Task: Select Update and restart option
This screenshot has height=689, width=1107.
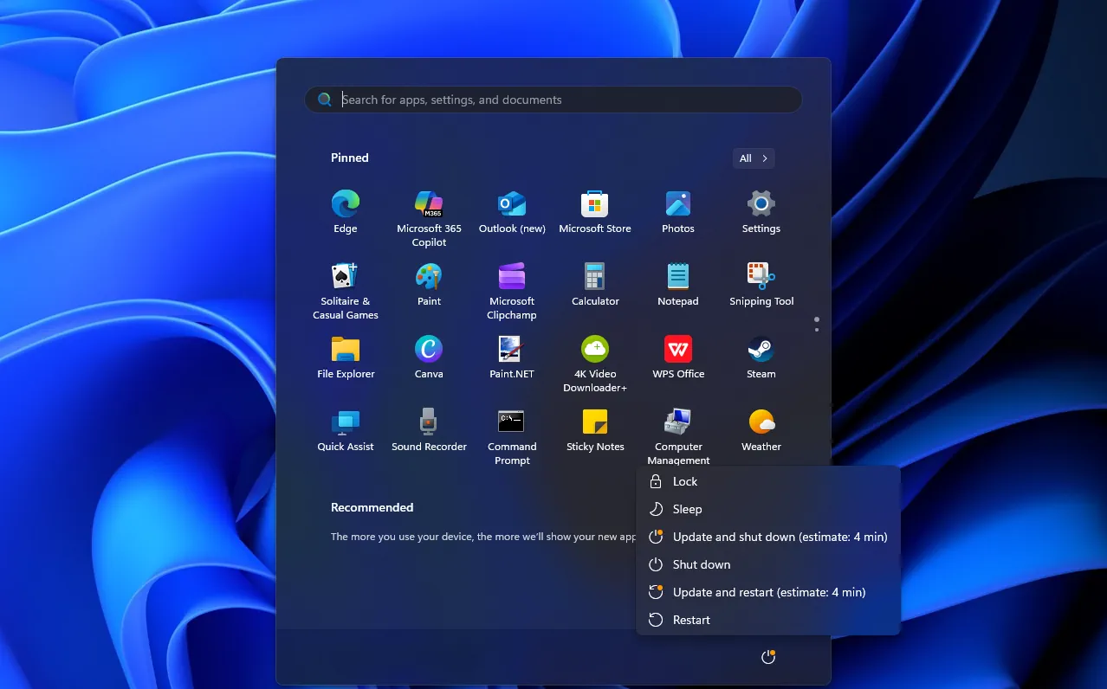Action: 768,592
